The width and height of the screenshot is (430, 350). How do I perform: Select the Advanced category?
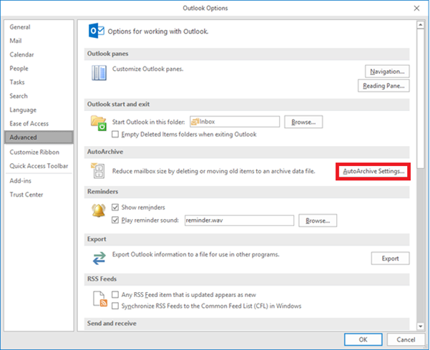point(39,137)
